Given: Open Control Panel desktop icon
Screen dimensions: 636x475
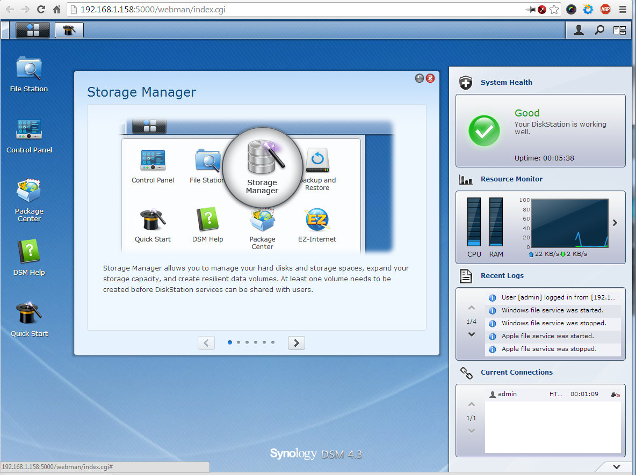Looking at the screenshot, I should (29, 136).
